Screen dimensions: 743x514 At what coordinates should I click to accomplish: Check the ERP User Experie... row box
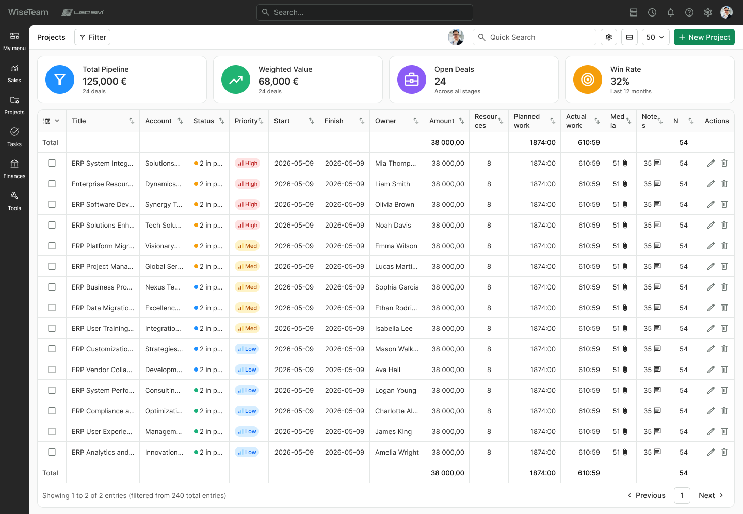(52, 431)
